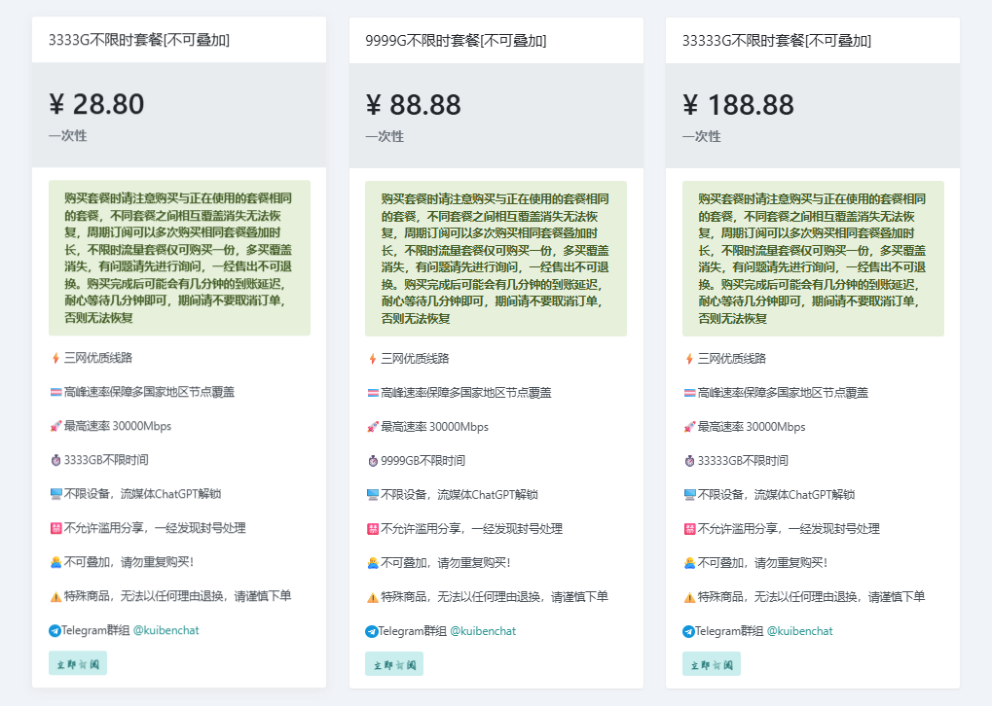992x706 pixels.
Task: Click the subscribe button on the ¥88.88 plan
Action: point(394,664)
